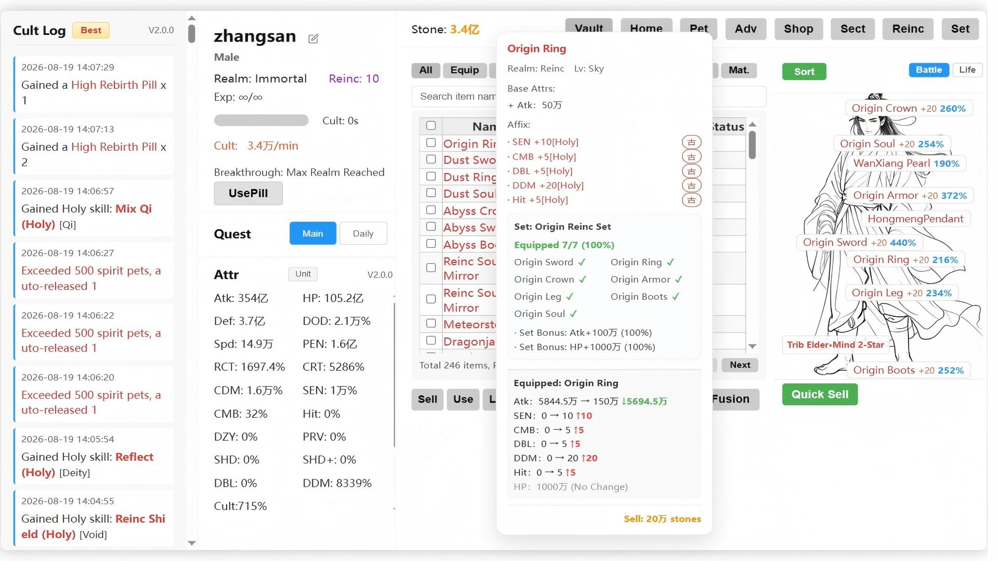Check the Origin Ring row checkbox

[431, 143]
